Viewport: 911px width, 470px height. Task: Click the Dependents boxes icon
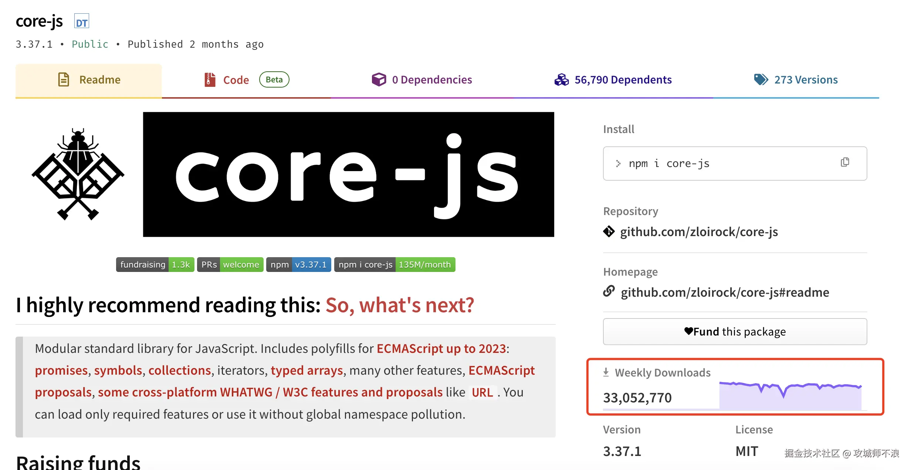pyautogui.click(x=561, y=79)
